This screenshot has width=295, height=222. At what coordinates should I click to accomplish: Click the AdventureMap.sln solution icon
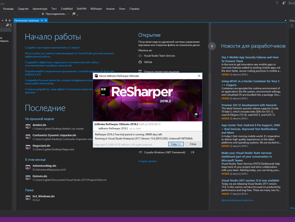pyautogui.click(x=28, y=167)
